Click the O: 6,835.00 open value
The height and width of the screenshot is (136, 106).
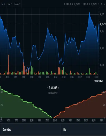click(x=68, y=4)
